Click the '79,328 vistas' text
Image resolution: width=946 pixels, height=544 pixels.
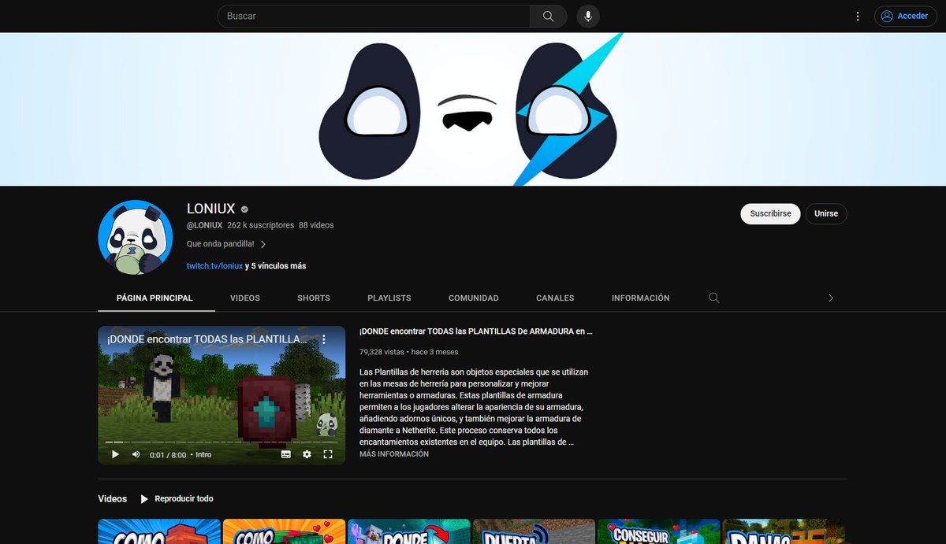382,352
